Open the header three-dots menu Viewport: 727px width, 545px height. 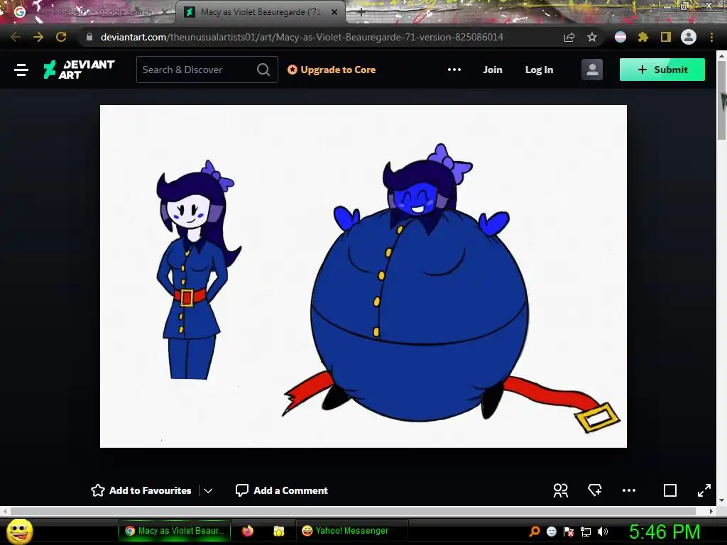tap(454, 70)
